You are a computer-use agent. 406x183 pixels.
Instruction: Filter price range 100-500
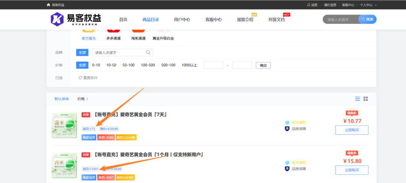(148, 65)
